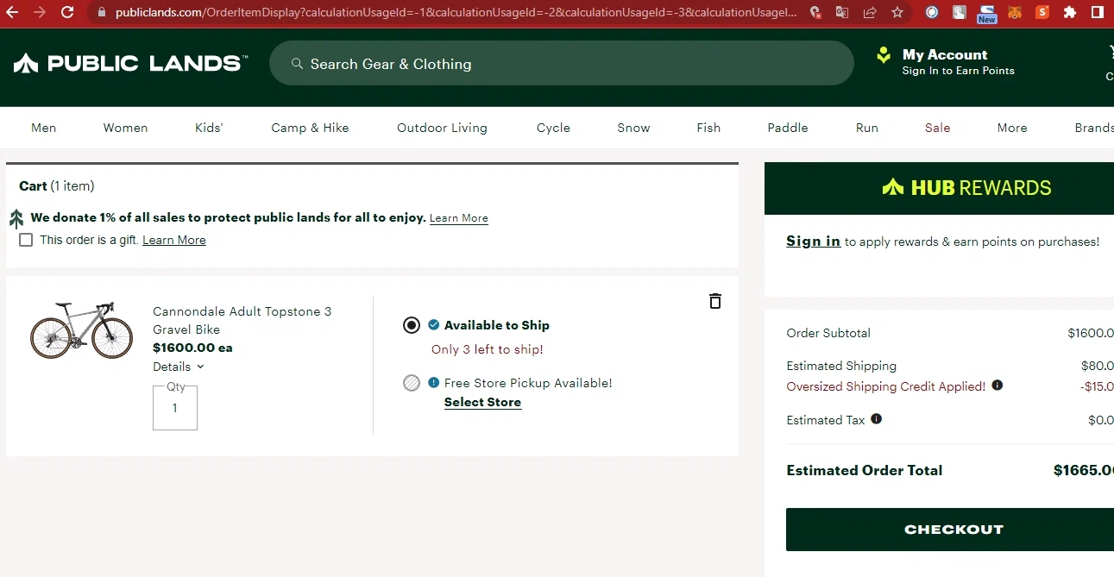Open the Snow menu
The image size is (1114, 577).
tap(634, 128)
